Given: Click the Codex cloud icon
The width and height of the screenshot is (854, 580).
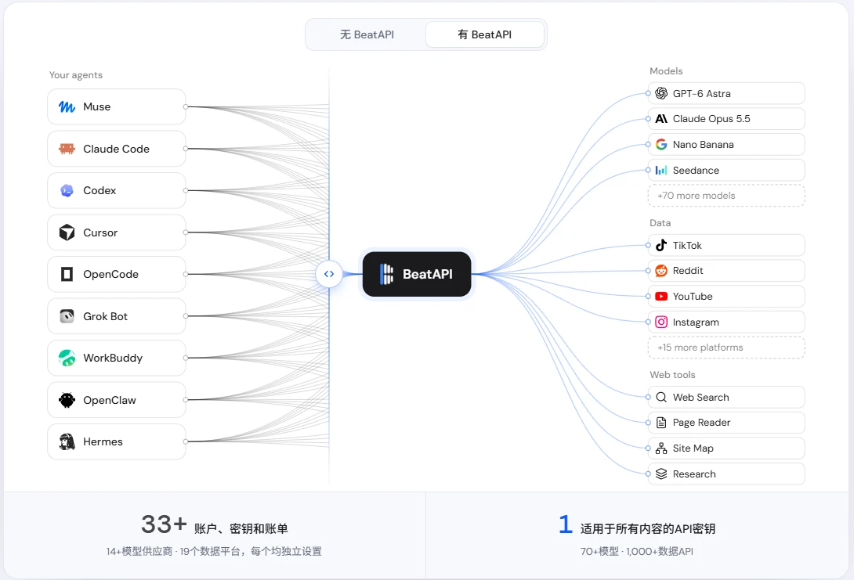Looking at the screenshot, I should point(67,190).
